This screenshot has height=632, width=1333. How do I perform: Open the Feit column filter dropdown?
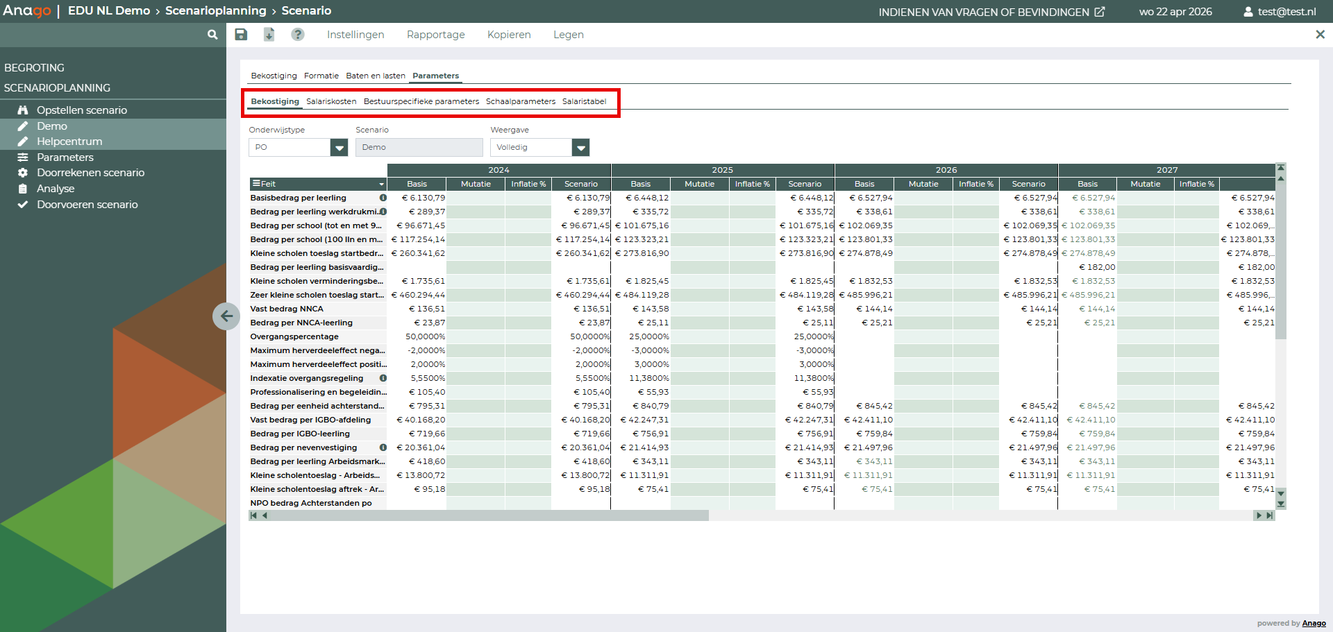381,185
